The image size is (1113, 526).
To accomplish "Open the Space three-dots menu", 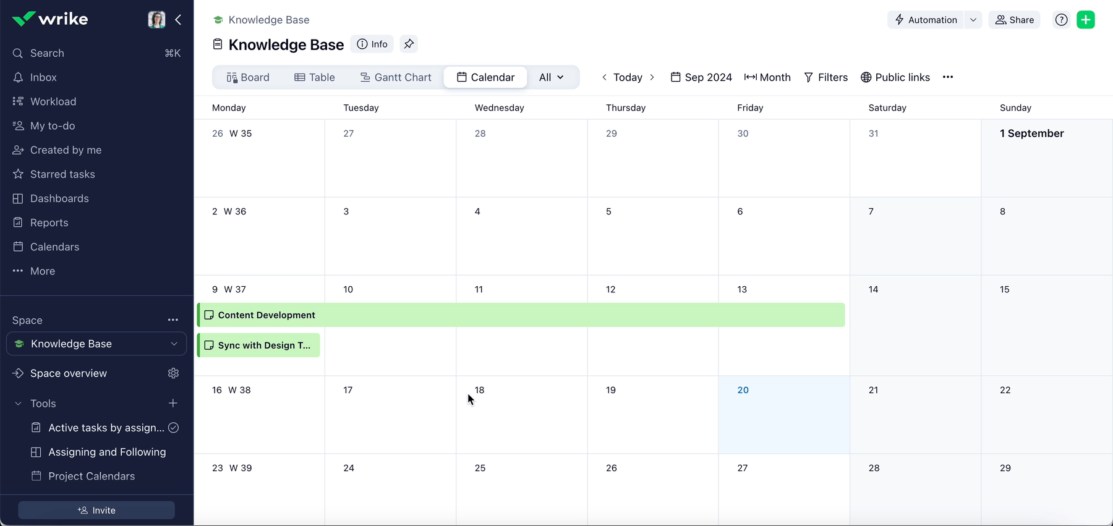I will 173,320.
